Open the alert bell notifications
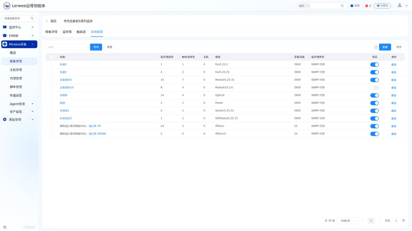Screen dimensions: 412x231 [x=367, y=6]
